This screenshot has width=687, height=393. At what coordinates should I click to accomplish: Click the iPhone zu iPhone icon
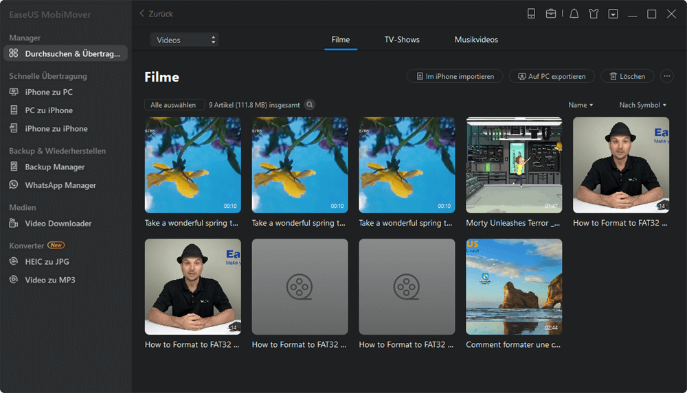click(14, 128)
